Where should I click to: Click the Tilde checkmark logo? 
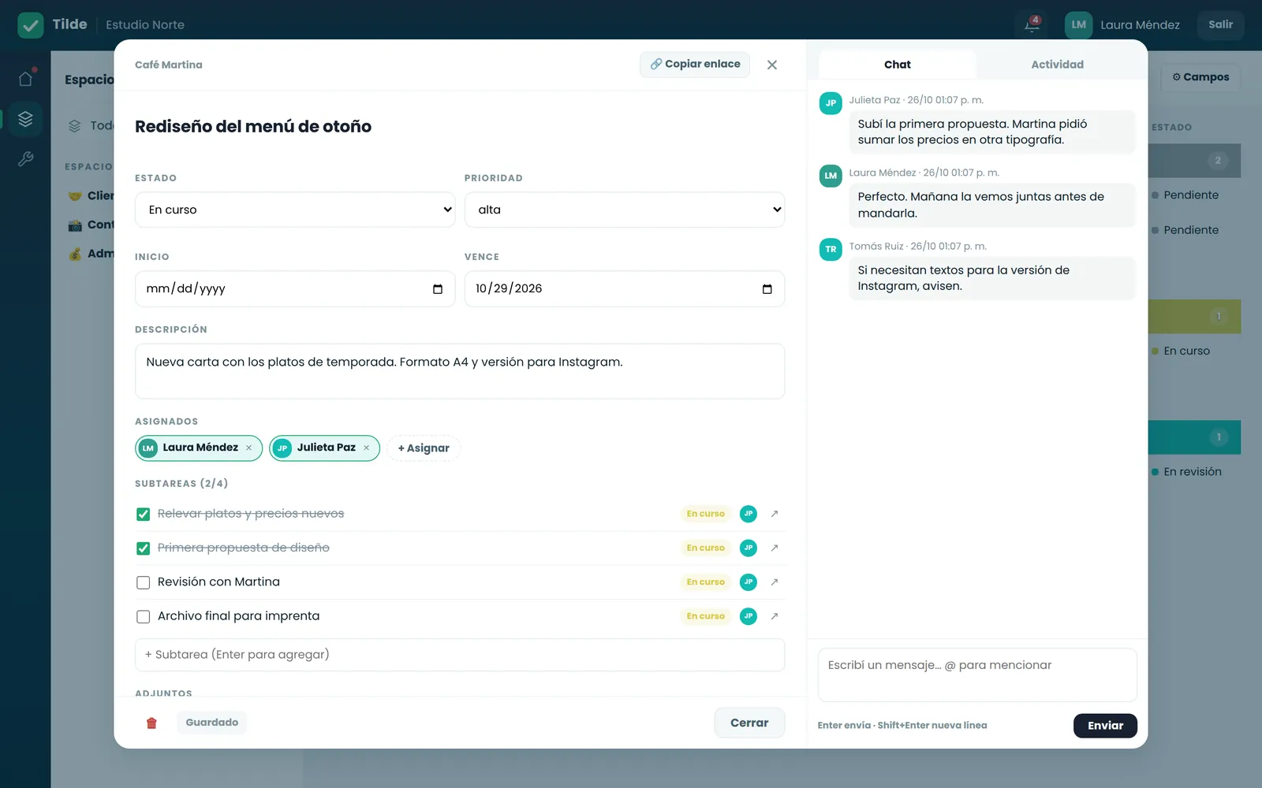tap(31, 24)
